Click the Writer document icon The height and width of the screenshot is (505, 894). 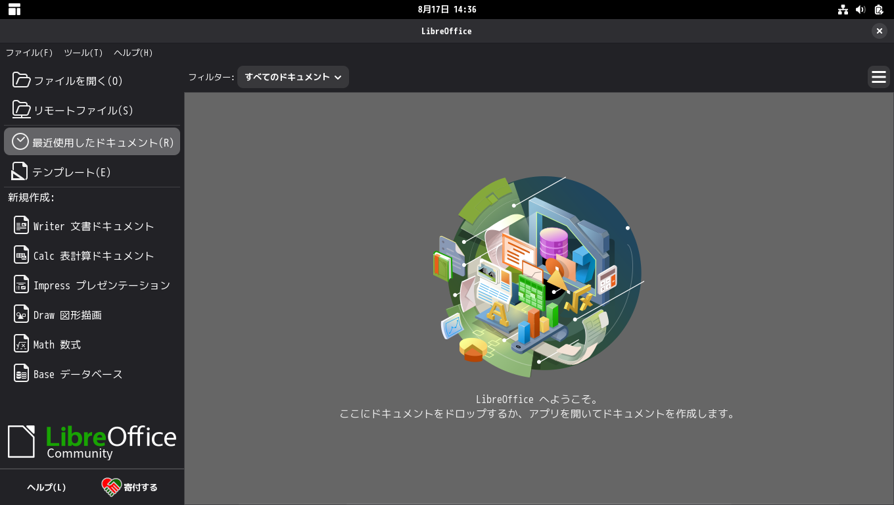point(22,226)
